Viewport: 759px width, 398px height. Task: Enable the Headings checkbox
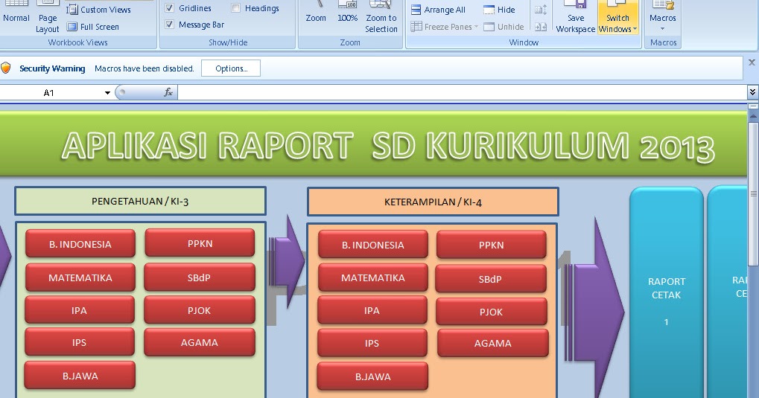point(235,7)
